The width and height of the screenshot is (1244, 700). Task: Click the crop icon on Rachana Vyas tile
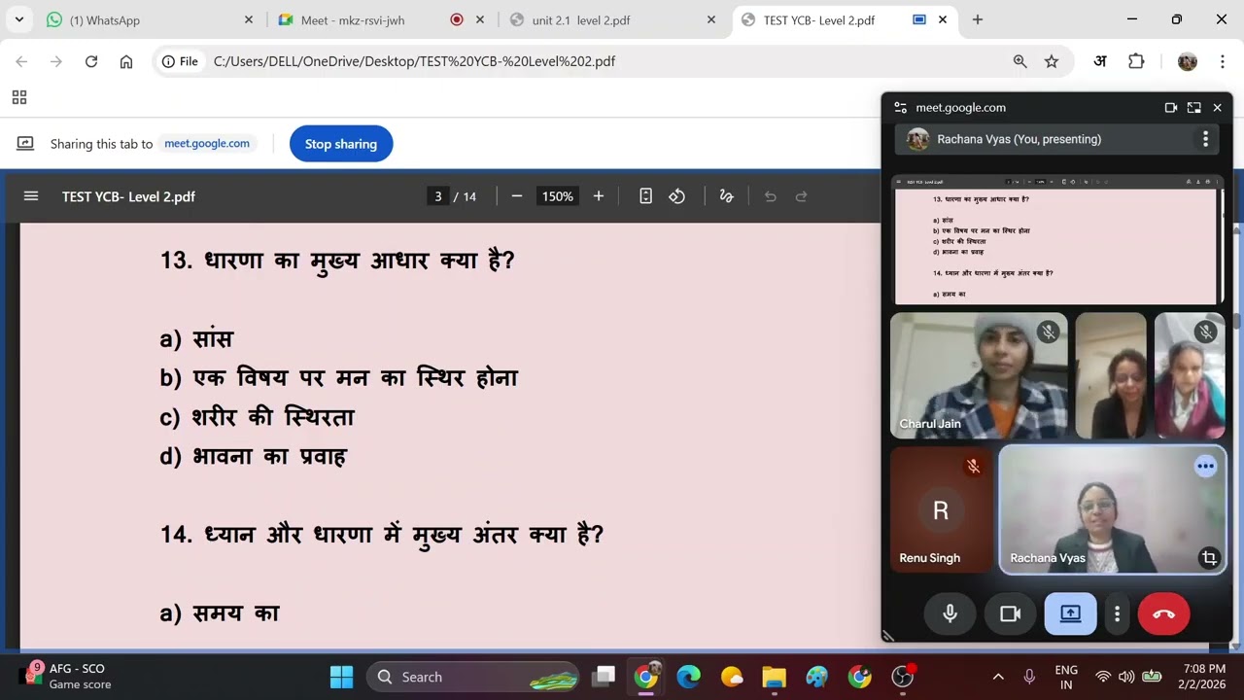(1209, 558)
